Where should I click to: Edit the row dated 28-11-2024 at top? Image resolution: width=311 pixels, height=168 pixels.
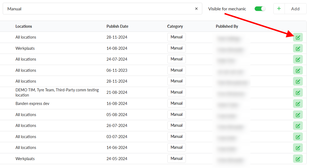click(298, 38)
